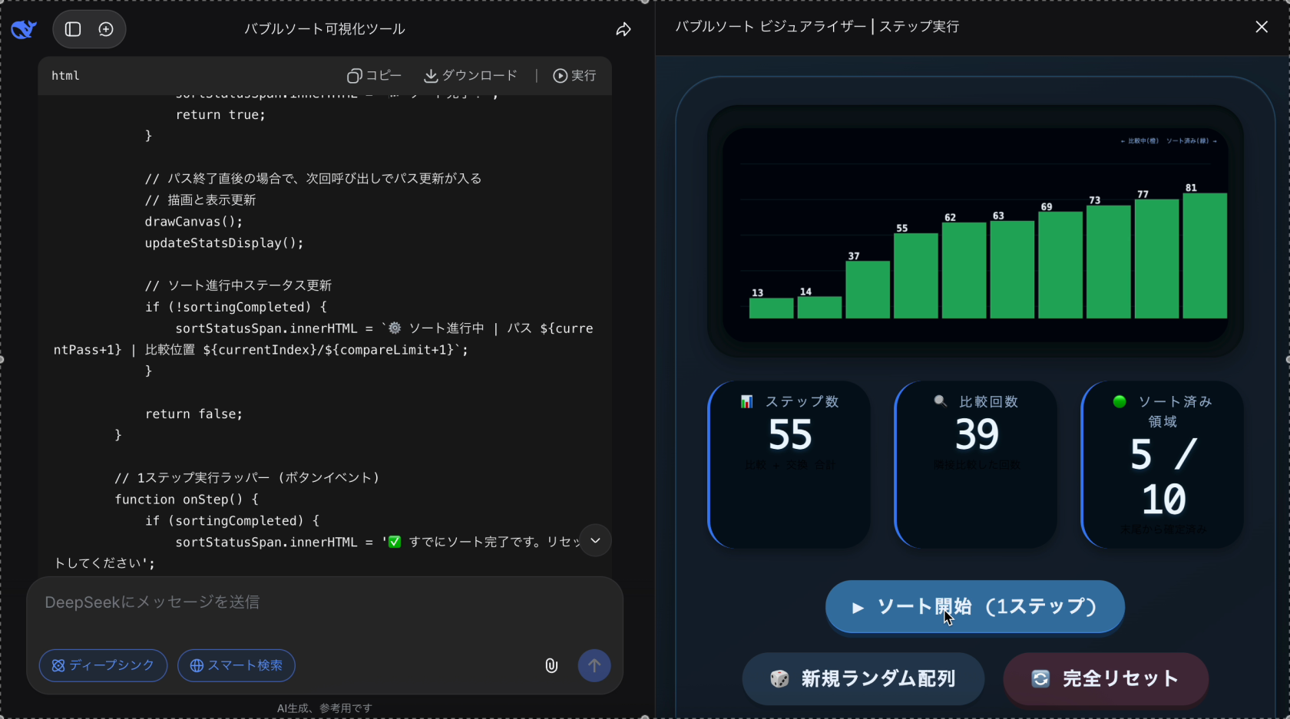
Task: Generate a new random array
Action: (862, 679)
